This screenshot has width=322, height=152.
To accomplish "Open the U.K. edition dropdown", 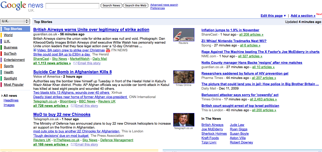I will 15,21.
